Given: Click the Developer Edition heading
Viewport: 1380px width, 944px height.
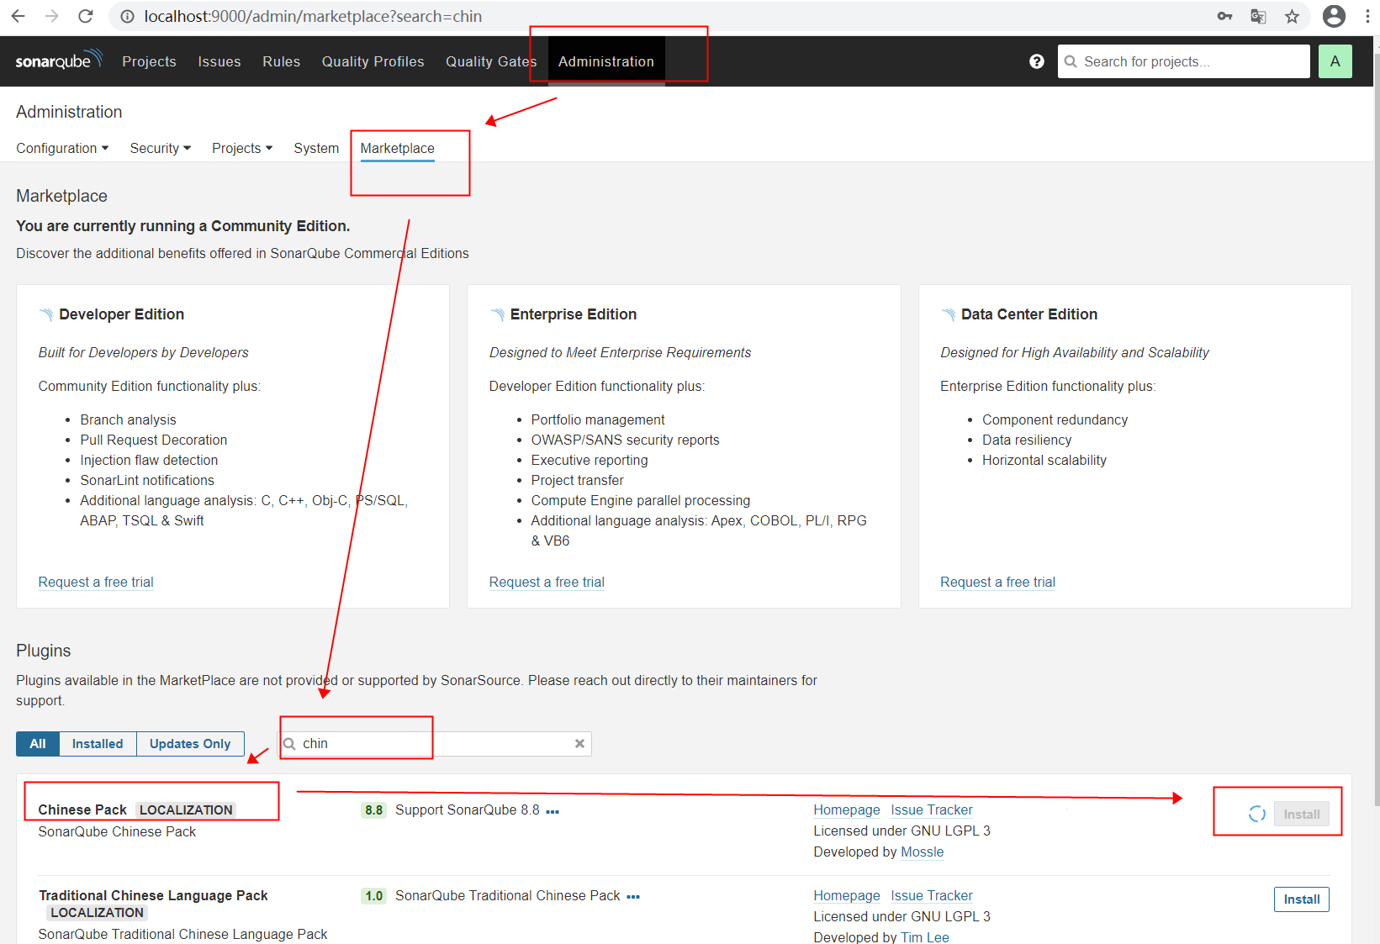Looking at the screenshot, I should point(121,314).
